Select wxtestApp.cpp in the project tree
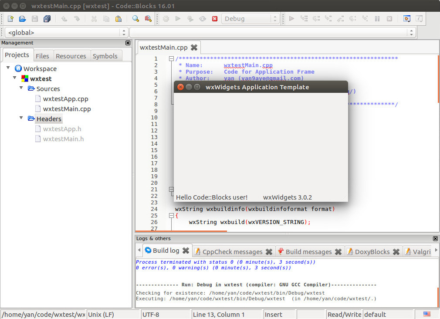This screenshot has height=319, width=440. coord(66,99)
